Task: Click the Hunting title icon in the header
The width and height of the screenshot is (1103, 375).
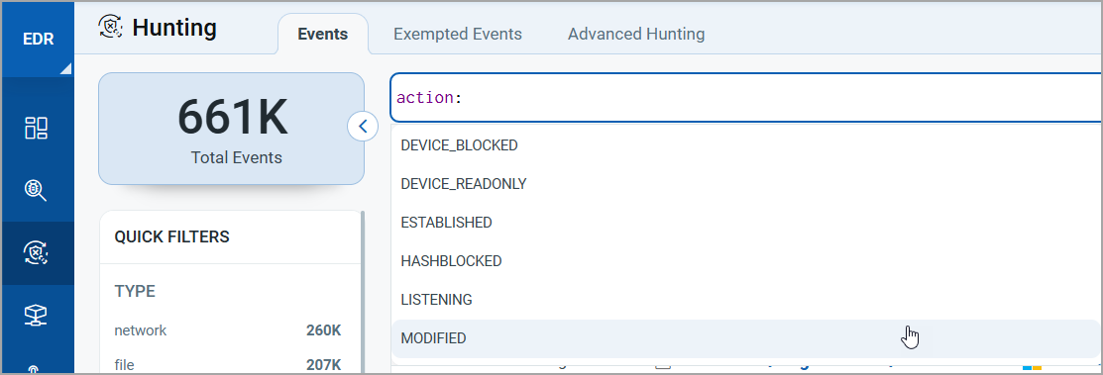Action: click(111, 28)
